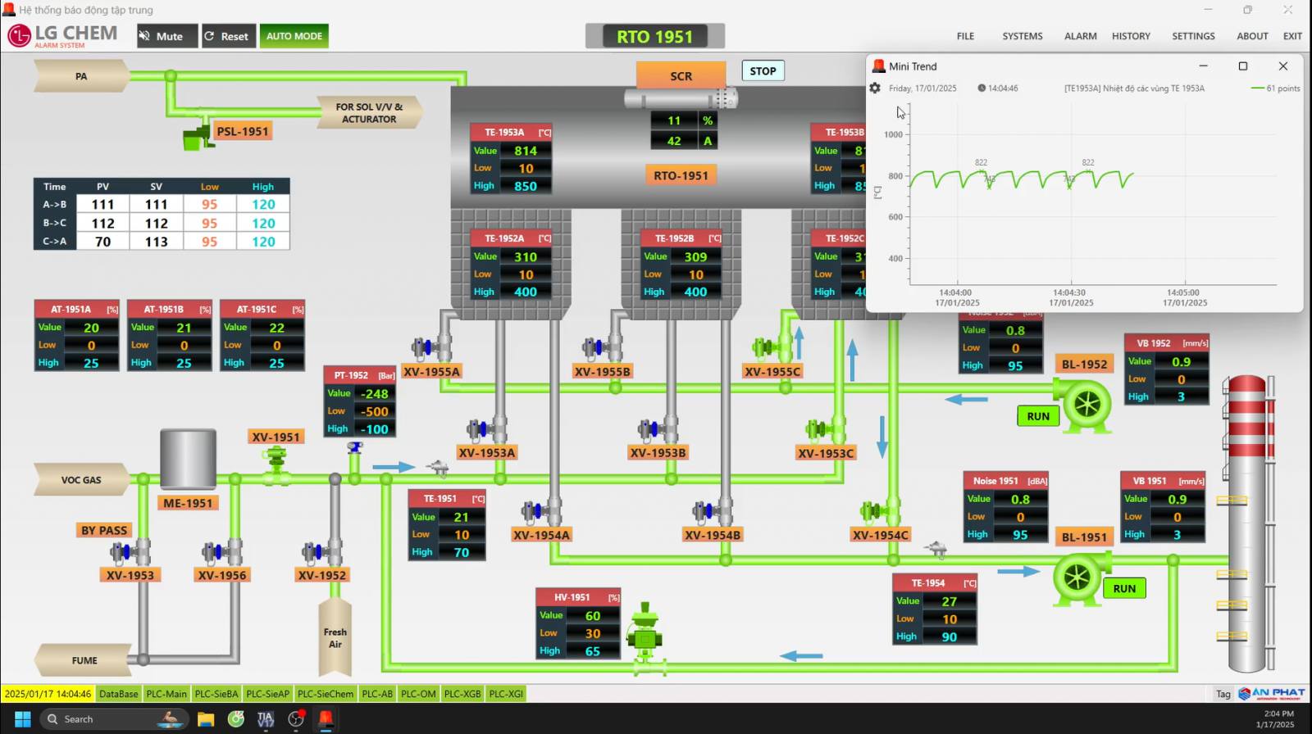Screen dimensions: 1312x734
Task: Click the XV-1951 green valve icon
Action: point(277,462)
